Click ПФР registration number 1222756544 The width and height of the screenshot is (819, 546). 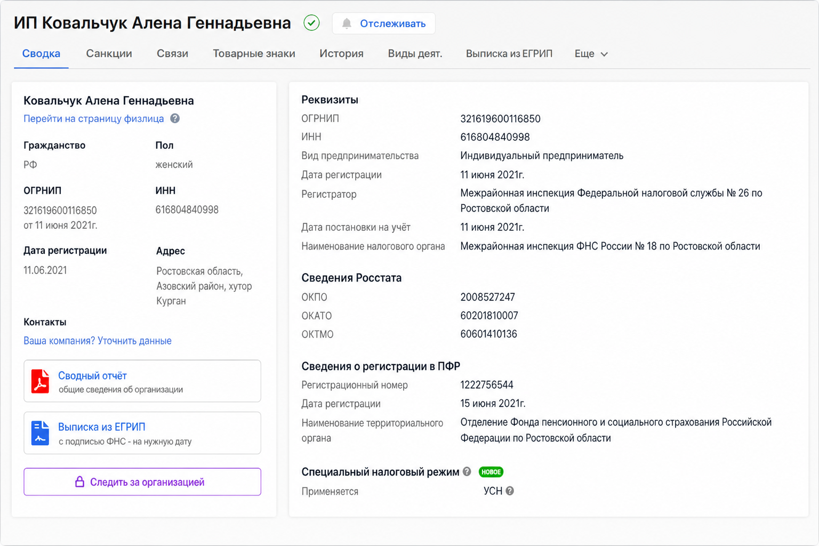tap(487, 385)
